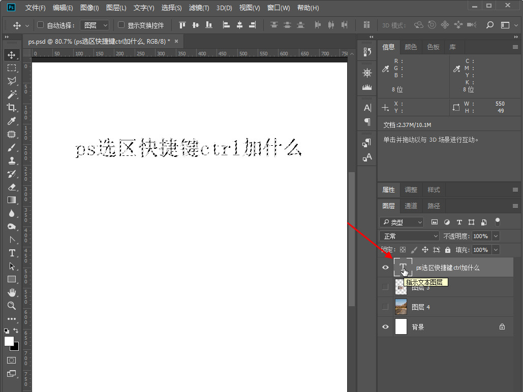523x392 pixels.
Task: Pick the Eyedropper tool in toolbar
Action: tap(12, 121)
